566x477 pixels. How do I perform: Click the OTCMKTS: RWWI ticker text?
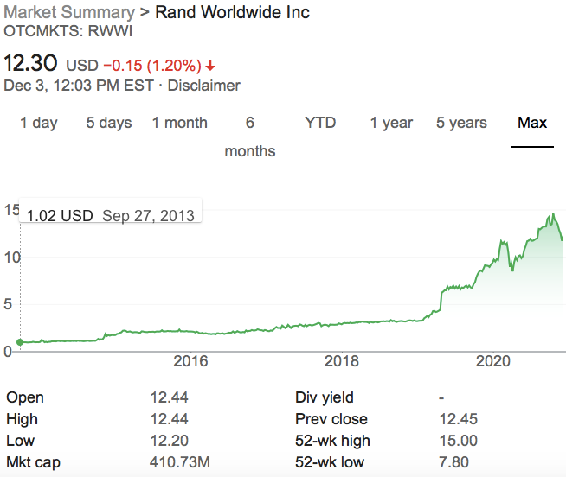coord(68,31)
